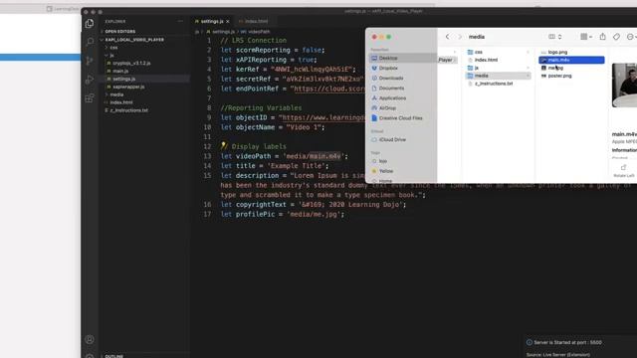Image resolution: width=637 pixels, height=358 pixels.
Task: Go forward in the Finder window
Action: pos(460,37)
